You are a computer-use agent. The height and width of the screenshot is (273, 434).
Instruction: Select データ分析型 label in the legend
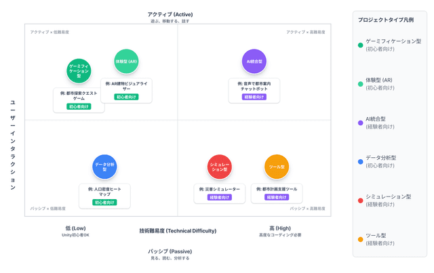[380, 158]
